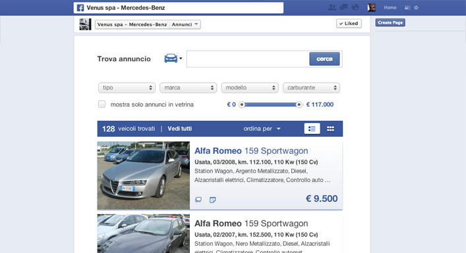Click the minimum price slider handle

click(242, 104)
